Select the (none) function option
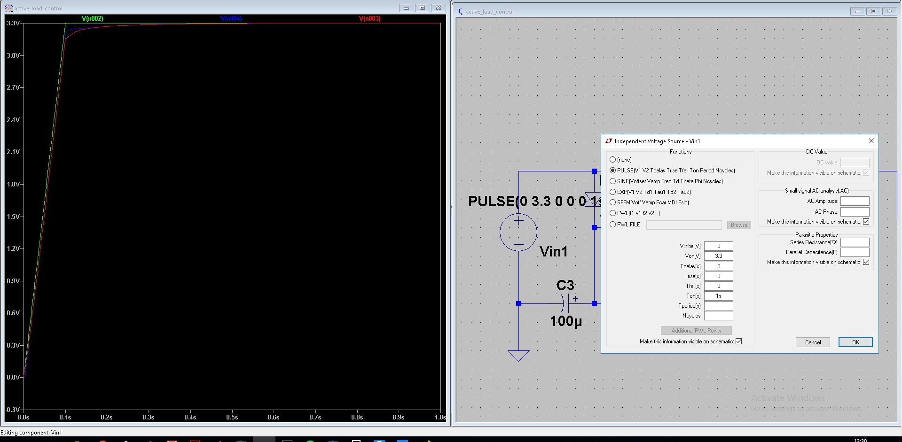Viewport: 902px width, 442px height. click(x=613, y=160)
